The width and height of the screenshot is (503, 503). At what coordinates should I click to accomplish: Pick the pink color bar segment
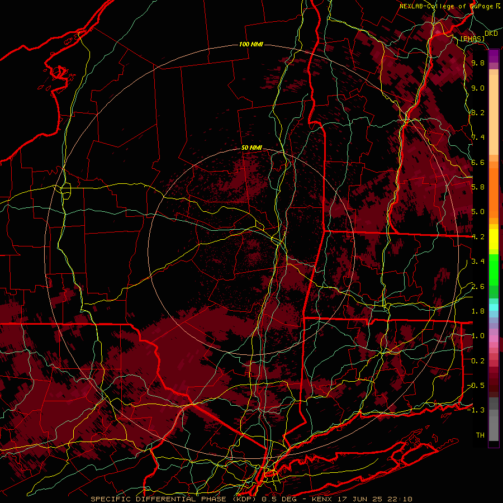click(x=493, y=339)
